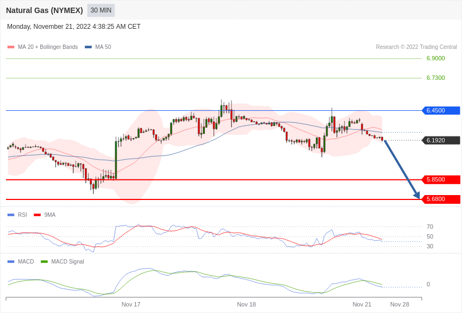The width and height of the screenshot is (462, 313).
Task: Click the red 5.6800 support price tag
Action: 441,199
